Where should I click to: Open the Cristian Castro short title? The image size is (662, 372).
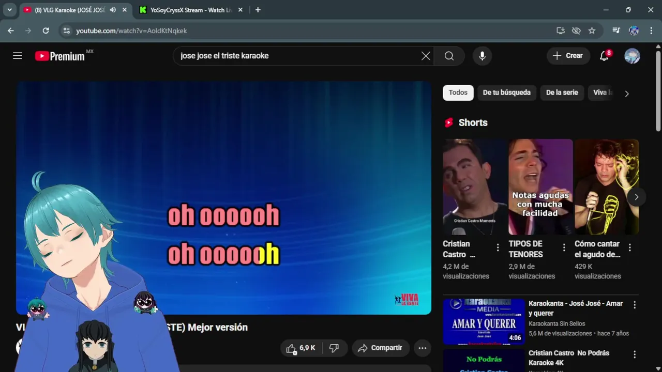coord(459,249)
